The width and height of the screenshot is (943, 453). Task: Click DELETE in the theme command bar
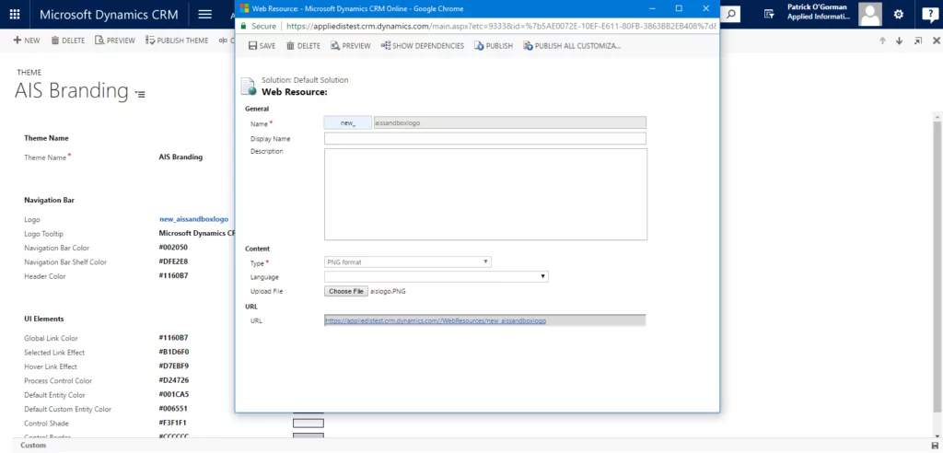point(67,41)
